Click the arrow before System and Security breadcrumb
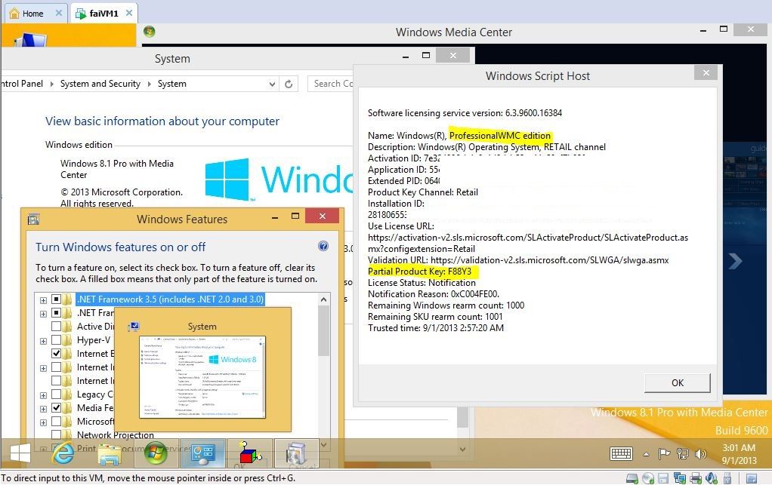This screenshot has height=485, width=772. click(51, 84)
